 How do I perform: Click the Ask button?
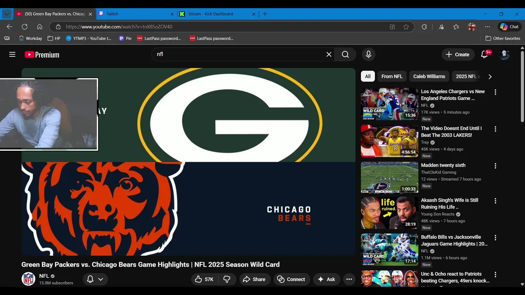tap(326, 279)
